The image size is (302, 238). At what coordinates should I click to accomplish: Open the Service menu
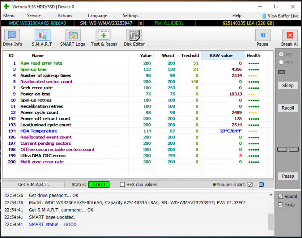tap(34, 16)
